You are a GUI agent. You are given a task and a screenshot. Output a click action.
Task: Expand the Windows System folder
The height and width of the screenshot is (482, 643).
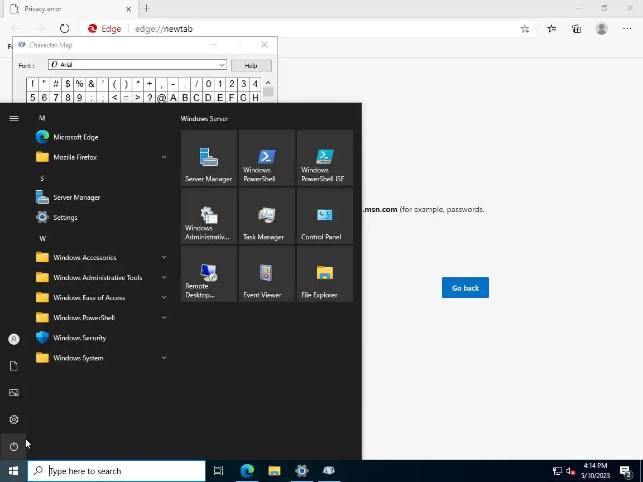[102, 358]
